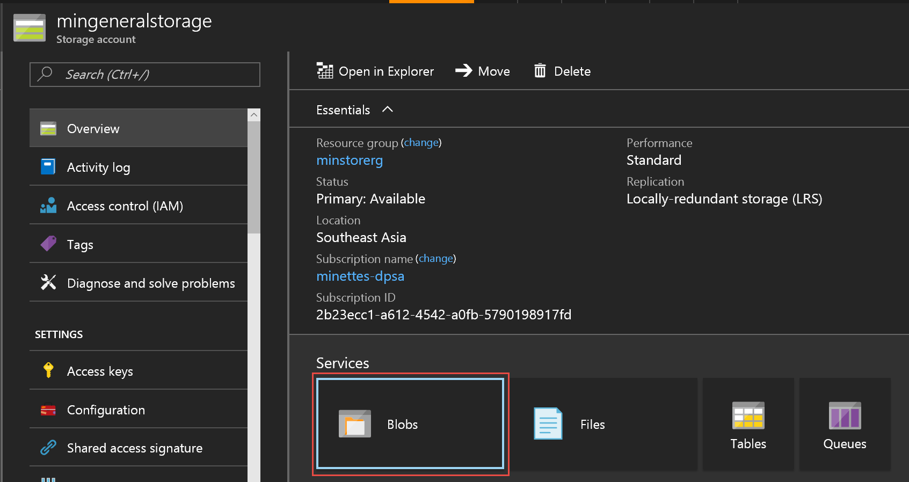This screenshot has height=482, width=909.
Task: Click the Access keys key icon
Action: click(x=48, y=371)
